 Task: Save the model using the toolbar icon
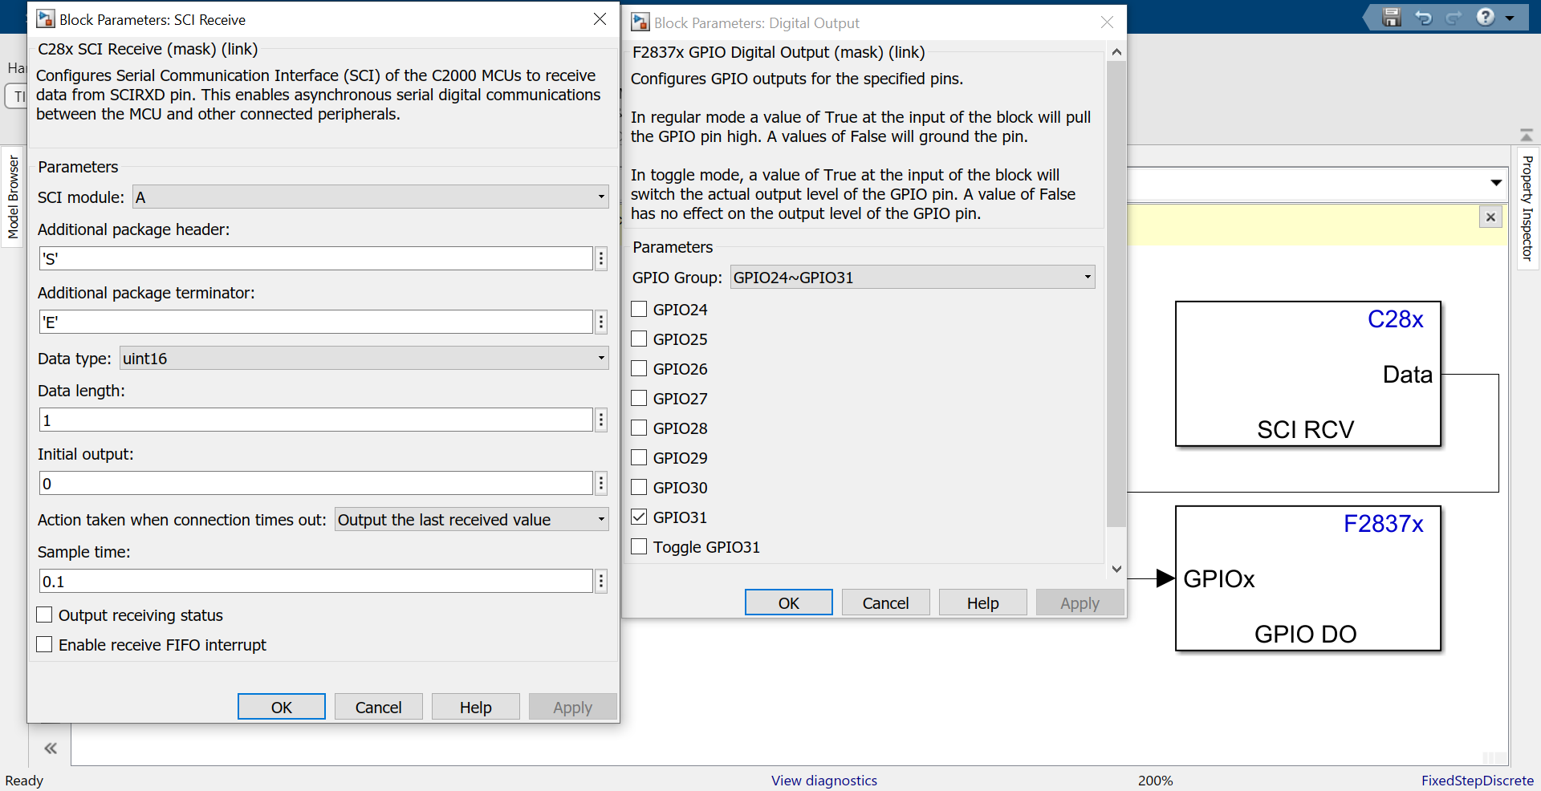1391,17
